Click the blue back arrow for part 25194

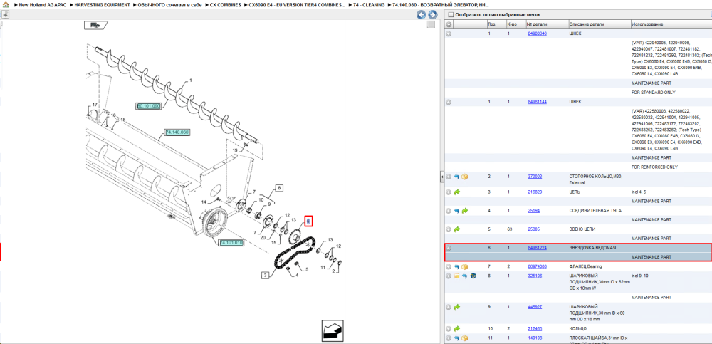[457, 211]
